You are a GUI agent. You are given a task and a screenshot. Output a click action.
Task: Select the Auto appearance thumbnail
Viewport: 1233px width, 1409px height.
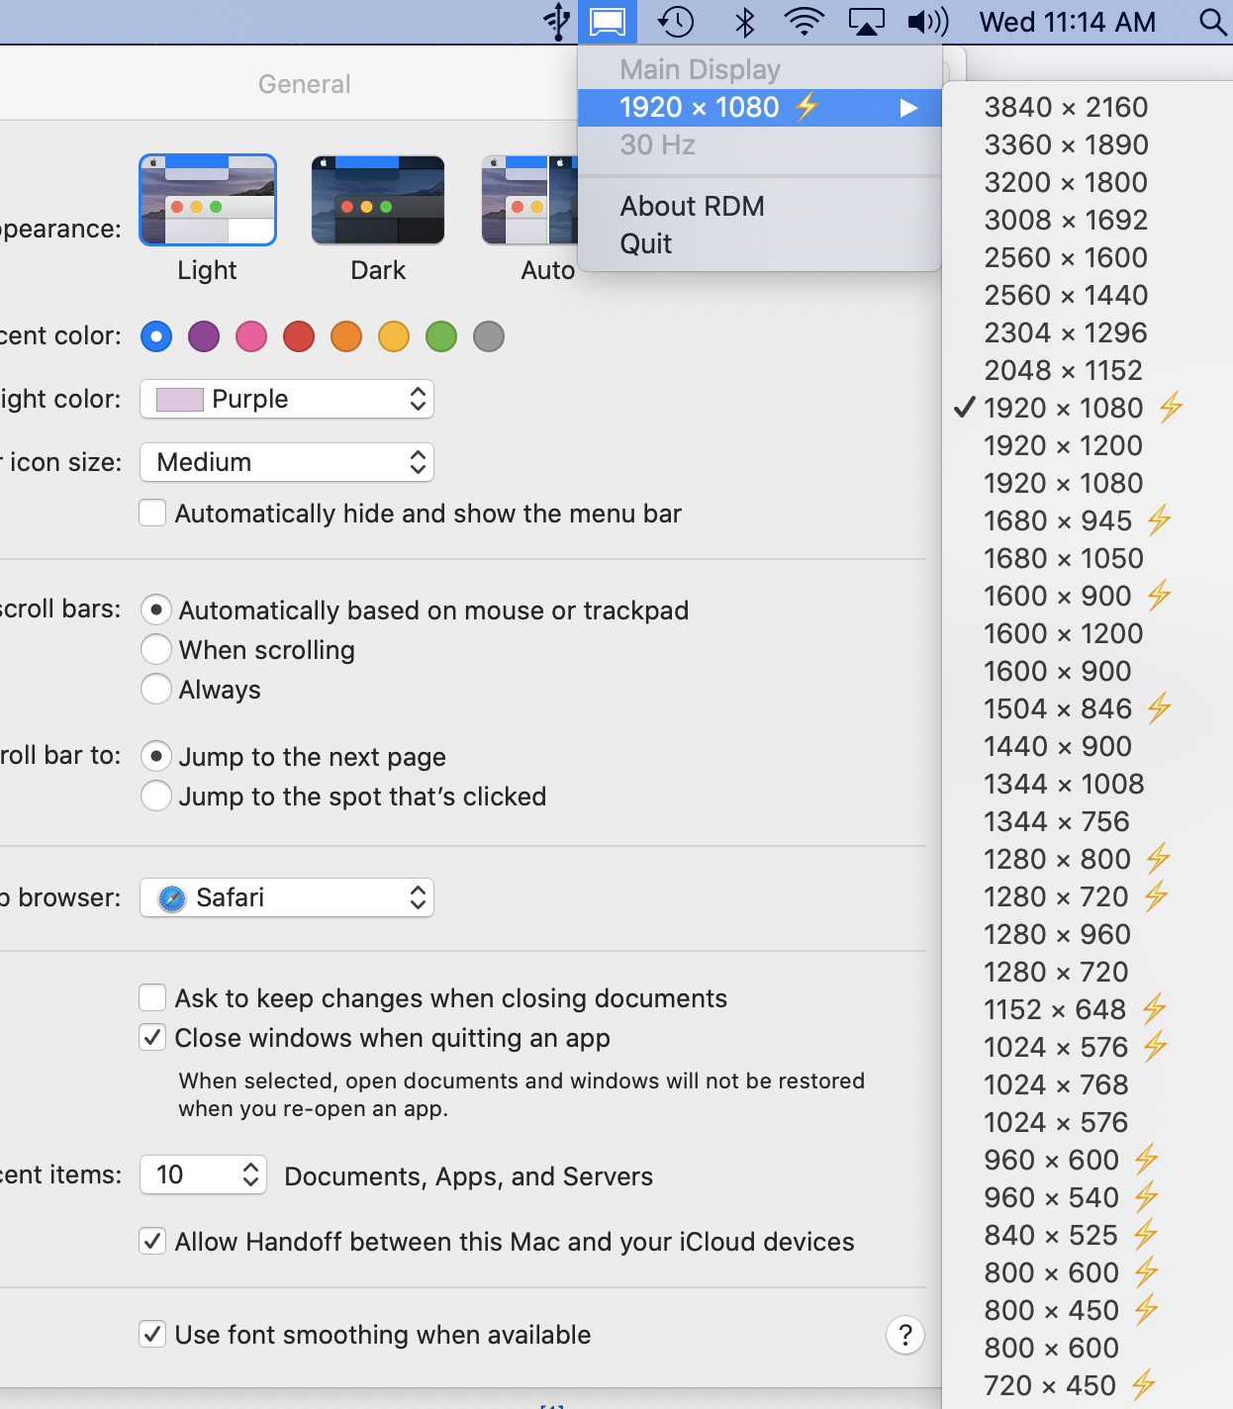coord(529,200)
